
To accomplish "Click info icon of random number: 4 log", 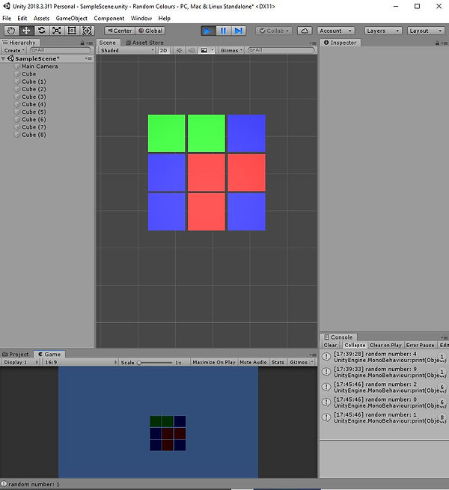I will point(326,357).
